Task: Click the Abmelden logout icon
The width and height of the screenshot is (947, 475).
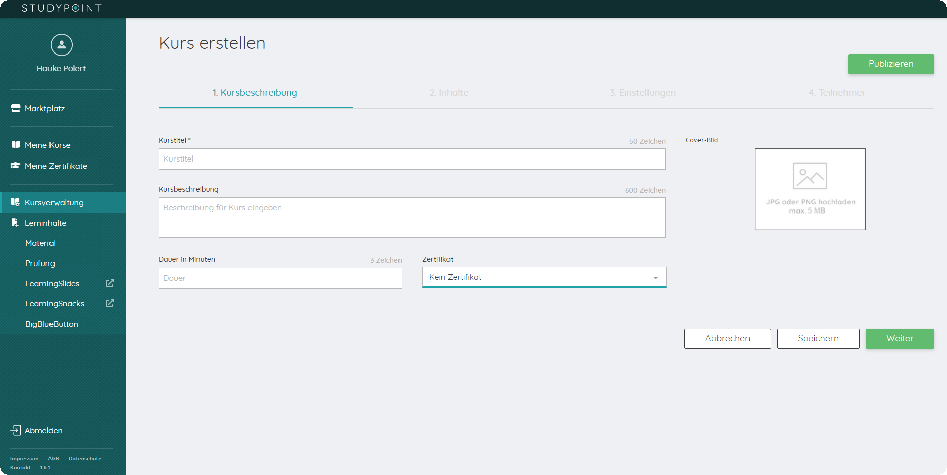Action: [x=16, y=430]
